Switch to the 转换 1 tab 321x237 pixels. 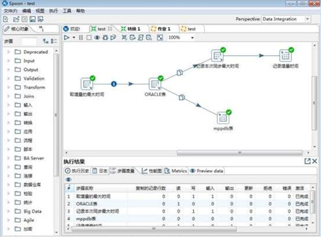point(130,29)
